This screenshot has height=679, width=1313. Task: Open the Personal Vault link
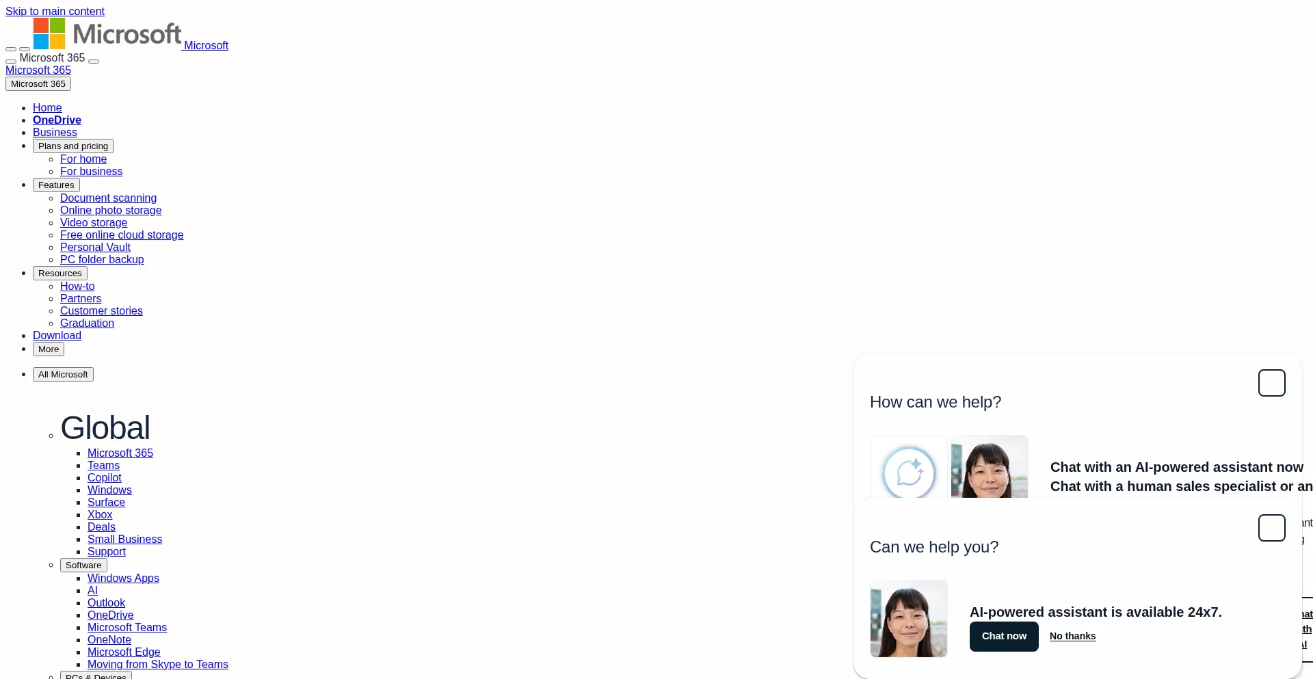pyautogui.click(x=95, y=248)
